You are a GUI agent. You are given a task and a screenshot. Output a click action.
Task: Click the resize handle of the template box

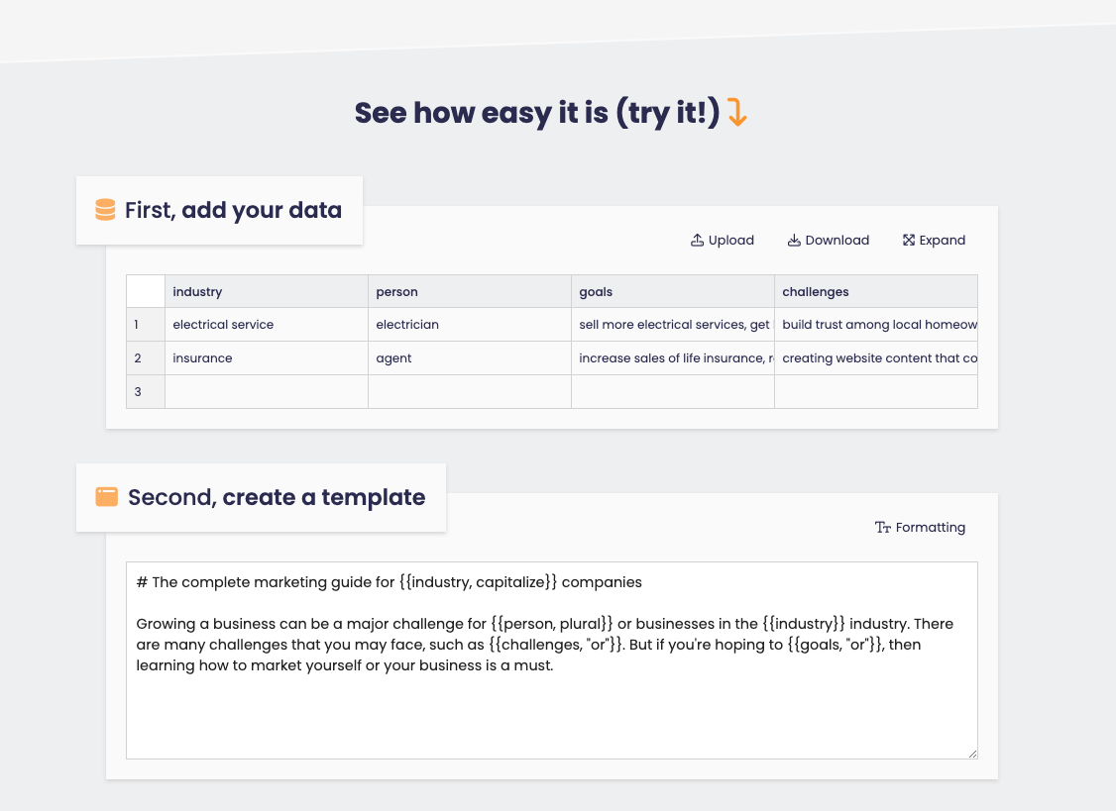972,753
